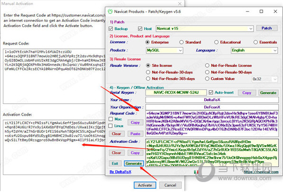Click the Navicat keygen app icon in title bar

point(110,11)
